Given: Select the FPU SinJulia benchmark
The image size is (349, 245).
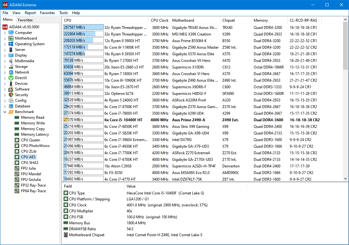Looking at the screenshot, I should [x=31, y=180].
